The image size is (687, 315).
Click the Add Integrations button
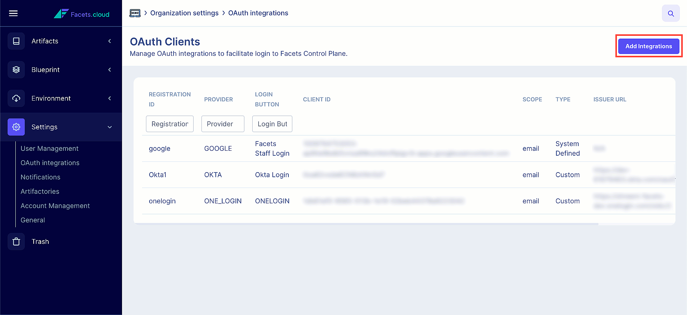649,46
